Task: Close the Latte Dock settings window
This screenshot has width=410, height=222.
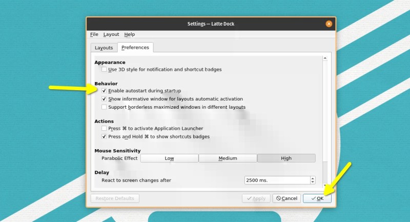Action: [329, 24]
